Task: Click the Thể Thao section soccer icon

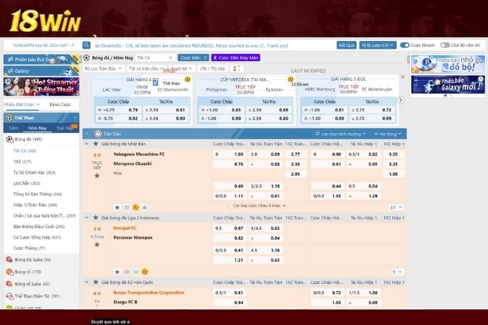Action: (10, 118)
